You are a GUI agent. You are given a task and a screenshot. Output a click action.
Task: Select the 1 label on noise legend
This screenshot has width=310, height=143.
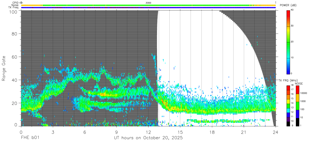click(x=301, y=126)
